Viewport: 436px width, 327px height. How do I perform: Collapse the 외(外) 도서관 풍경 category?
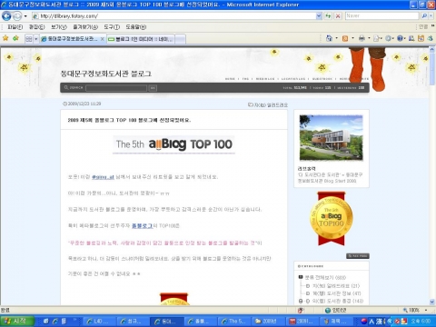(301, 301)
